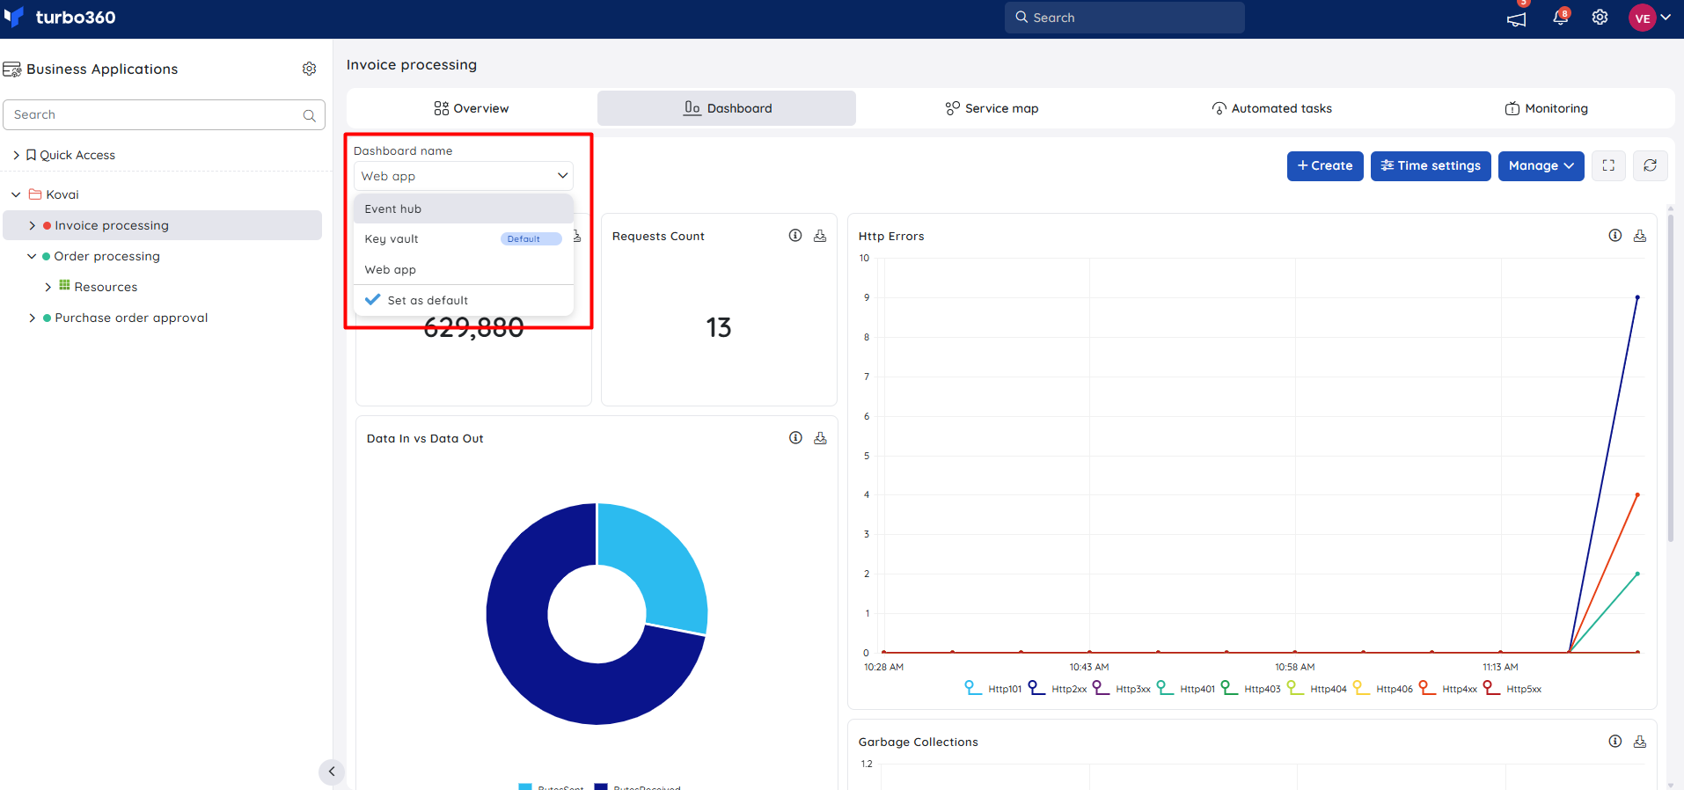The height and width of the screenshot is (790, 1684).
Task: Toggle Http101 legend series
Action: pyautogui.click(x=993, y=689)
